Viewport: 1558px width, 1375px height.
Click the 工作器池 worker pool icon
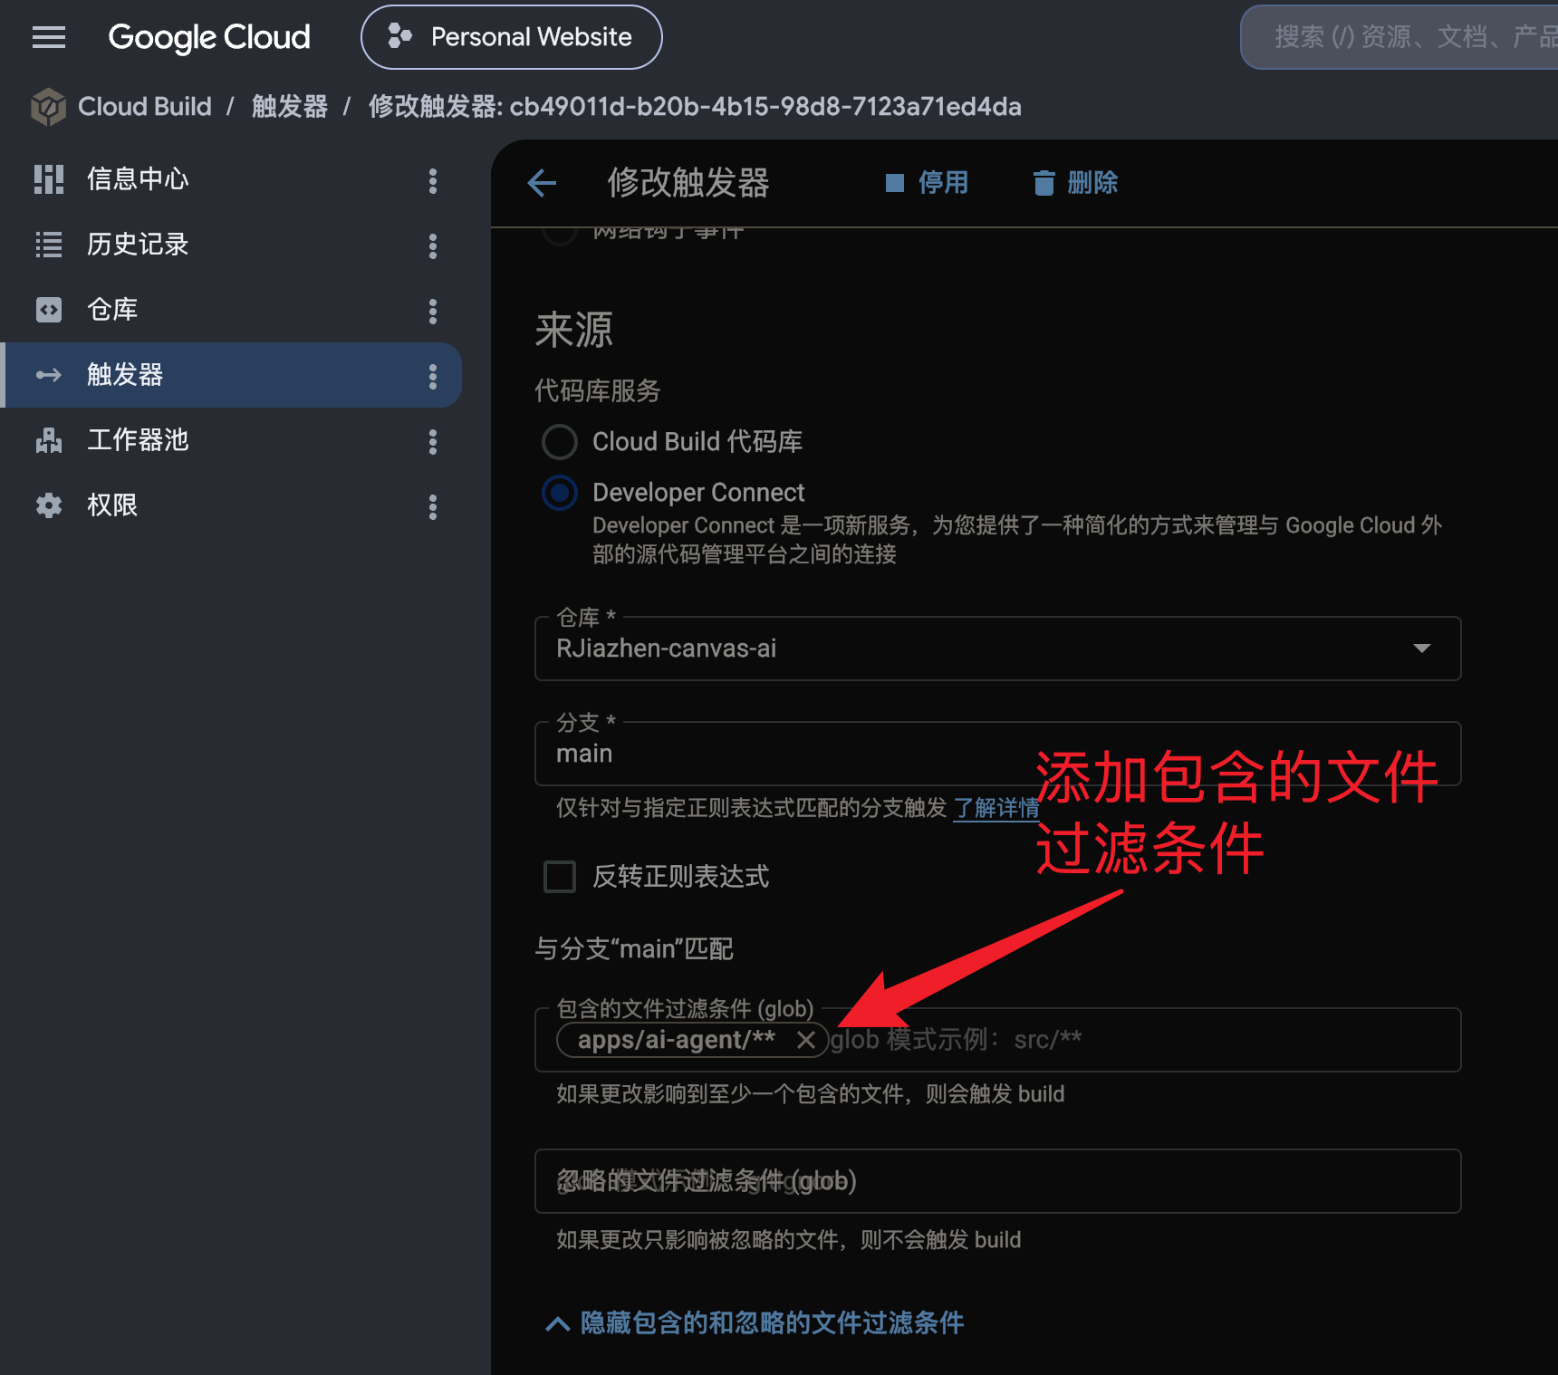(49, 440)
